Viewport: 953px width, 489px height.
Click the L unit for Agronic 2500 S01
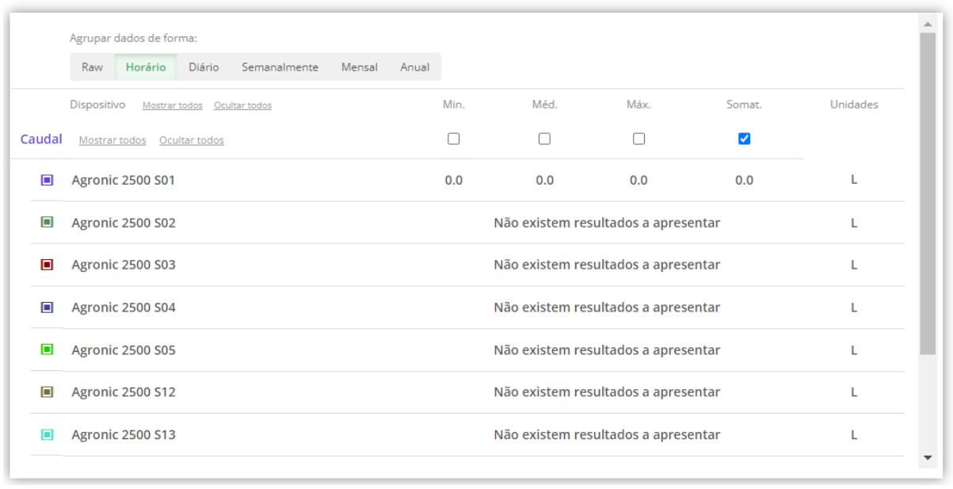854,180
